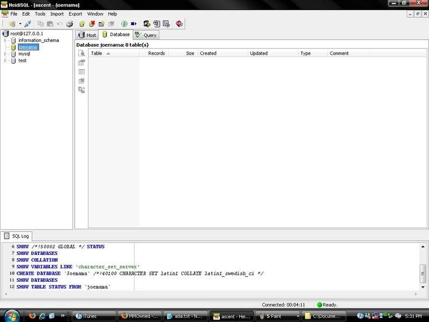The height and width of the screenshot is (322, 429).
Task: Open the Edit menu
Action: tap(26, 14)
